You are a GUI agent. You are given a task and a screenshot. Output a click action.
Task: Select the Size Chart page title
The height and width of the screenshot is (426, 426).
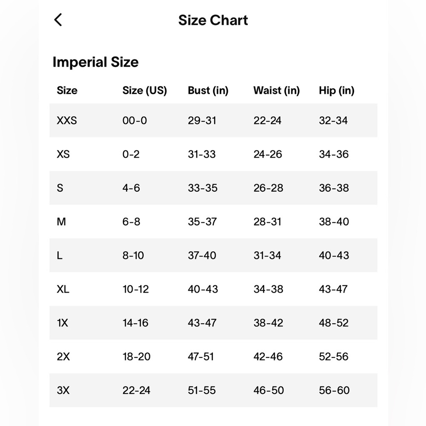pos(213,20)
